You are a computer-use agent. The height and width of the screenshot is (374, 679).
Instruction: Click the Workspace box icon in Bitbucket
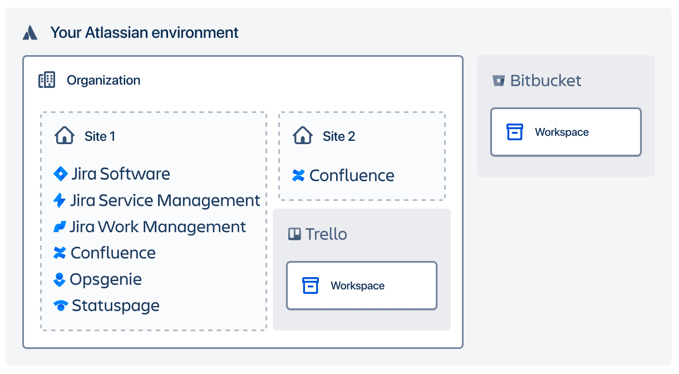[514, 132]
